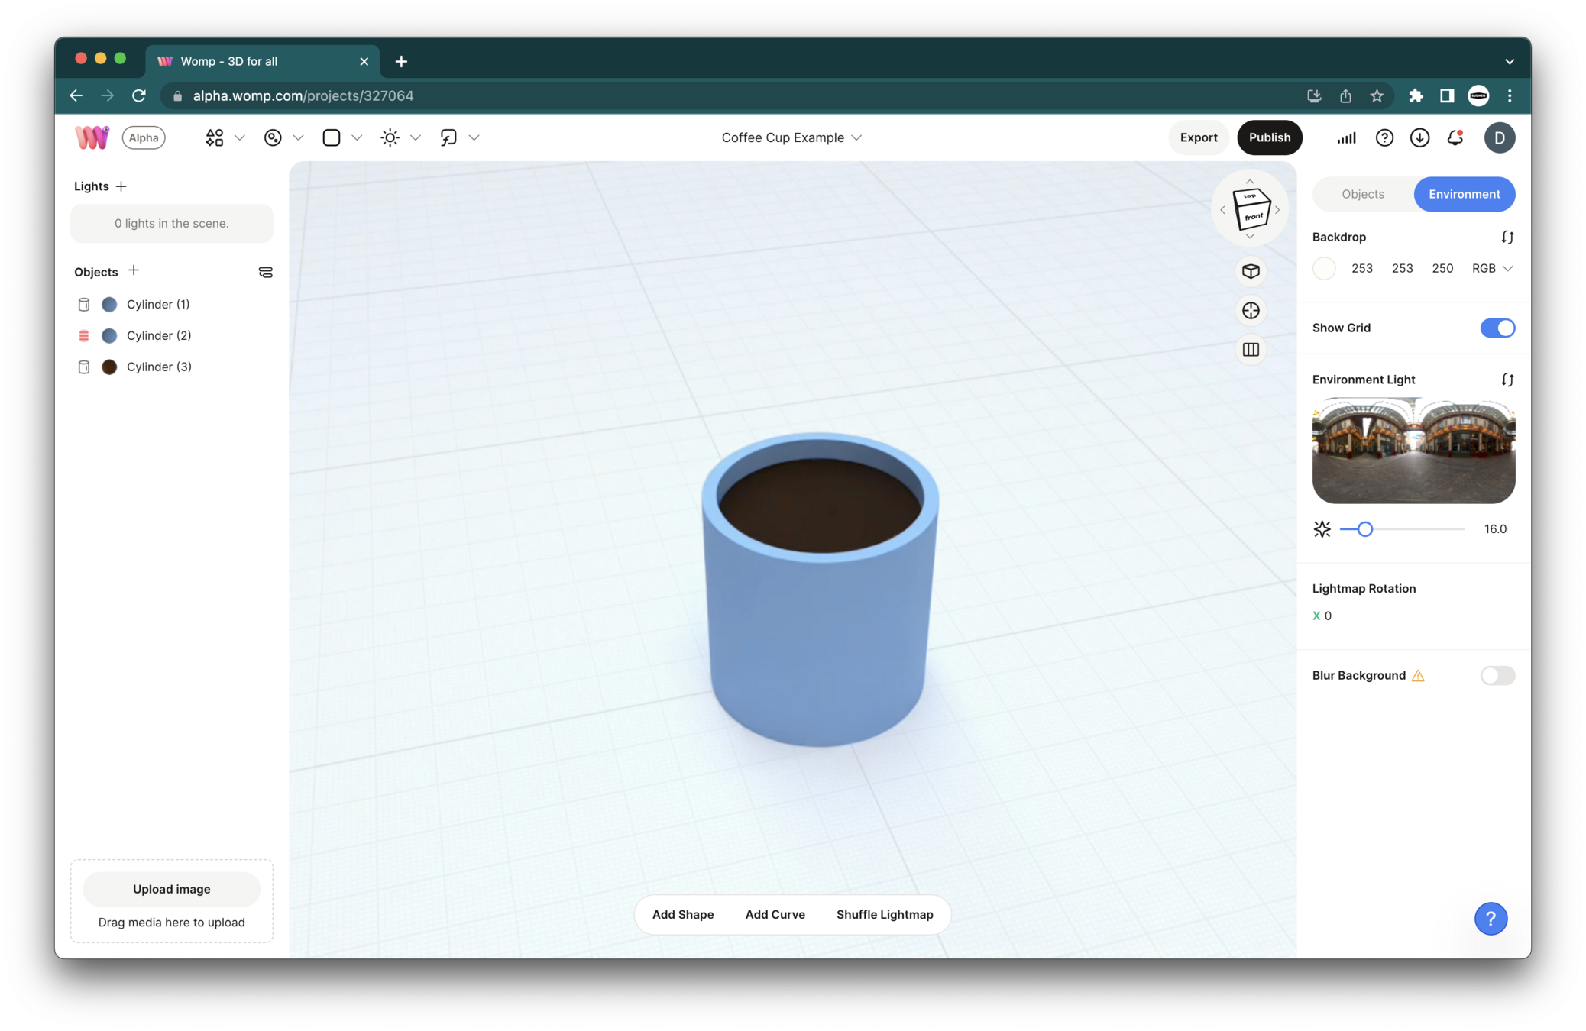Image resolution: width=1586 pixels, height=1031 pixels.
Task: Open the RGB color mode dropdown
Action: point(1492,268)
